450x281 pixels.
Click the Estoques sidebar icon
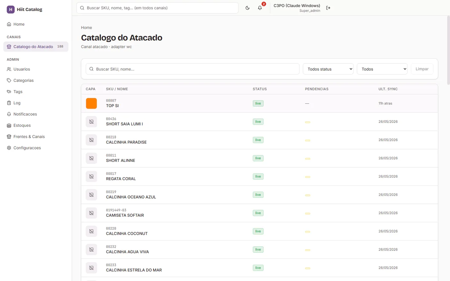[9, 125]
